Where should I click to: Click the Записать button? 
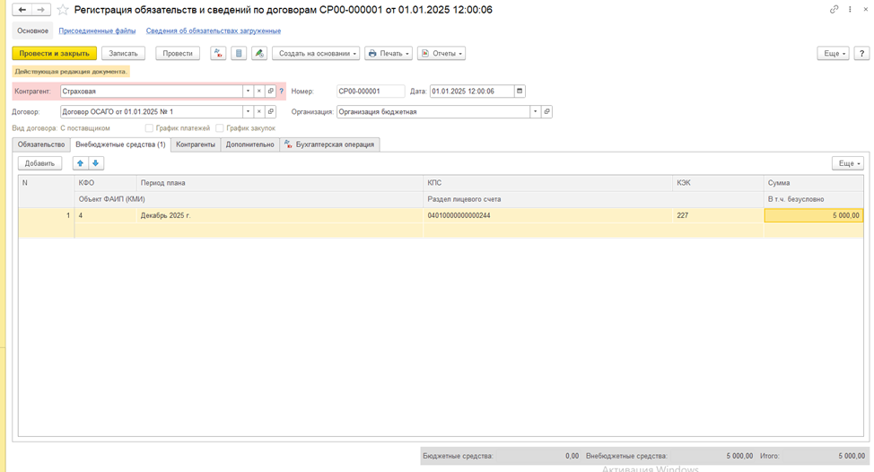click(x=123, y=54)
